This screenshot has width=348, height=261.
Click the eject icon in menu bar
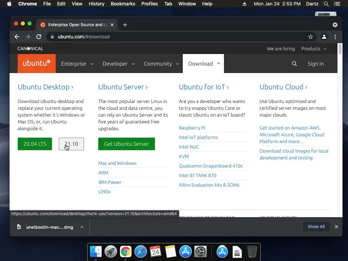click(244, 4)
